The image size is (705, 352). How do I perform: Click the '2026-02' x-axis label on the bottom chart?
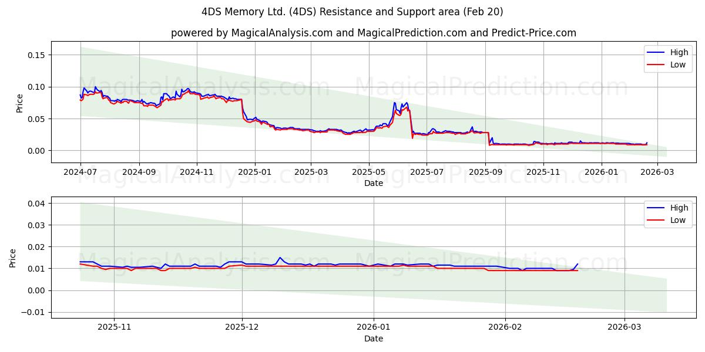506,328
